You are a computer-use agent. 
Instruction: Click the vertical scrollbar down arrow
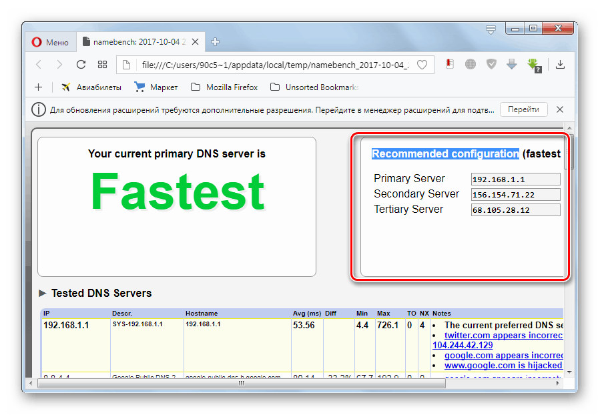tap(569, 372)
